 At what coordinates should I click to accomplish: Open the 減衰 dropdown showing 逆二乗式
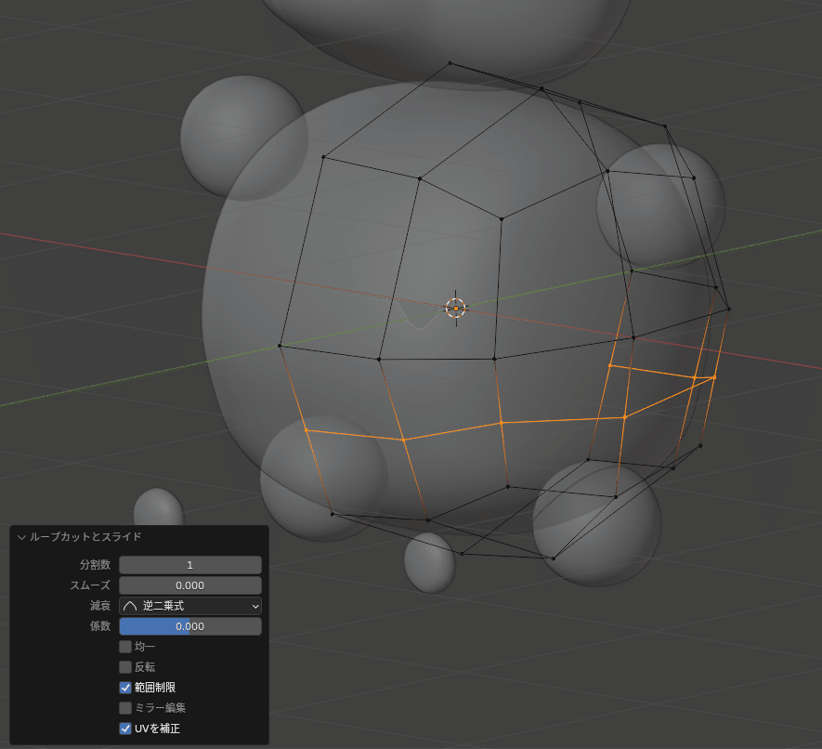tap(190, 606)
